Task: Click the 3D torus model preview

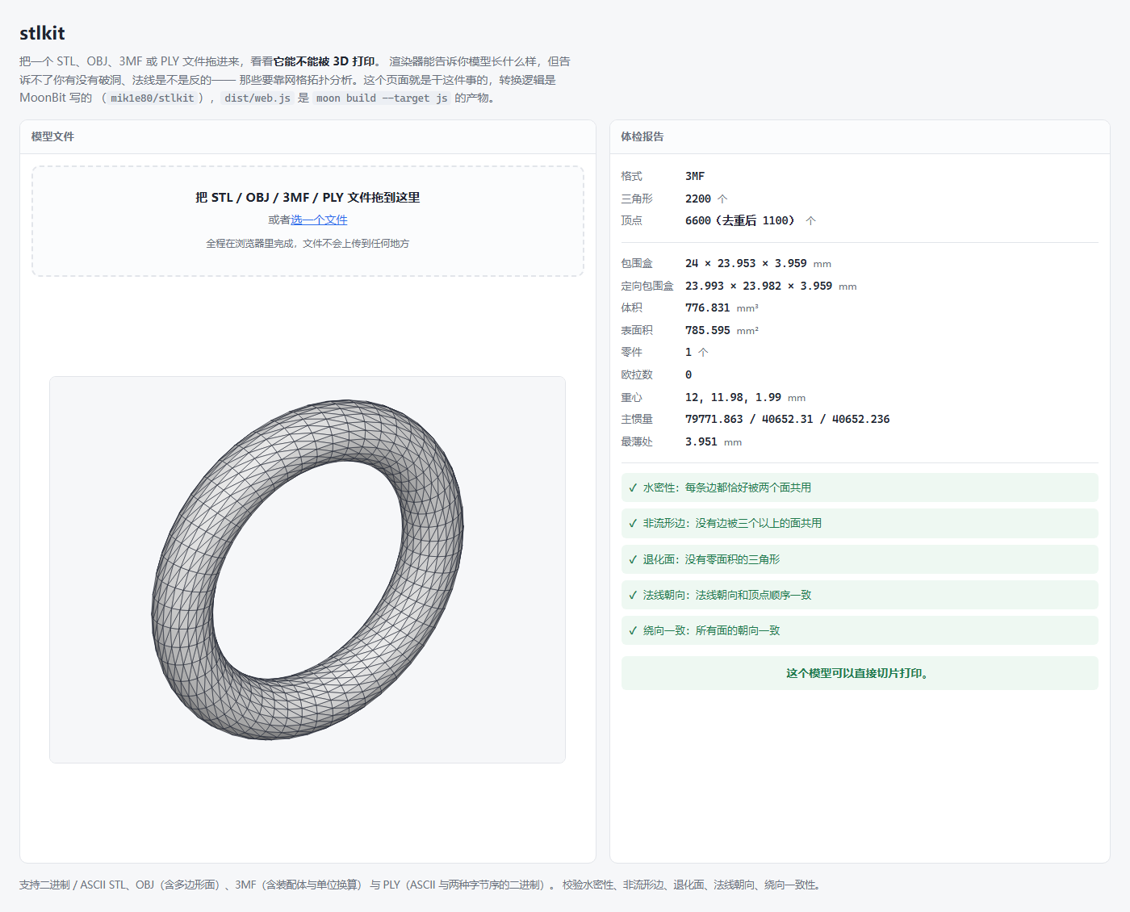Action: click(308, 570)
